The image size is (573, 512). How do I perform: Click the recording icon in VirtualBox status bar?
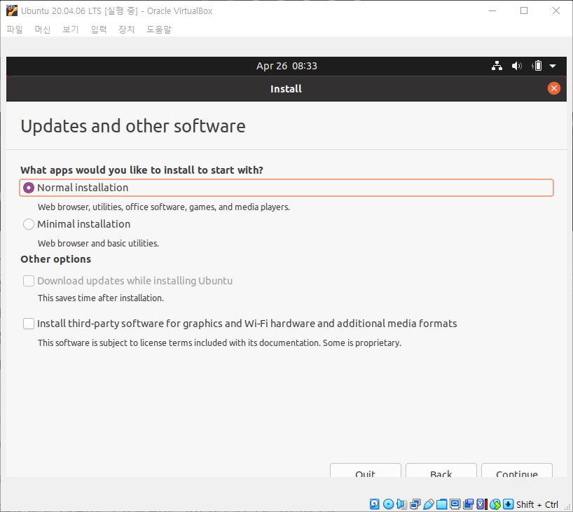468,504
